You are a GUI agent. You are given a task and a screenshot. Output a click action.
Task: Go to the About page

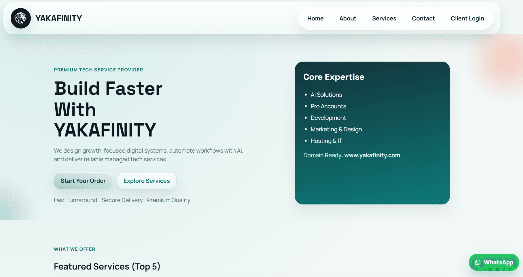348,18
